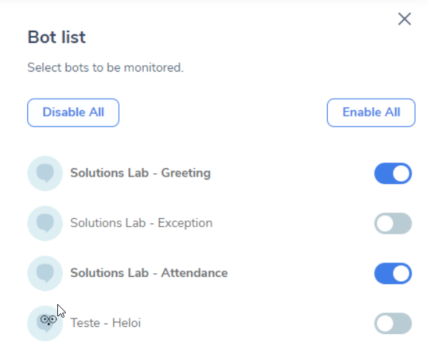Select the Solutions Lab - Greeting bot avatar
This screenshot has width=428, height=357.
coord(45,173)
